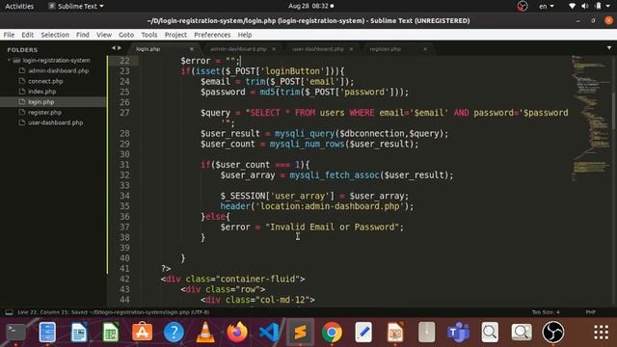The height and width of the screenshot is (347, 617).
Task: Jump in code using the minimap
Action: [590, 118]
